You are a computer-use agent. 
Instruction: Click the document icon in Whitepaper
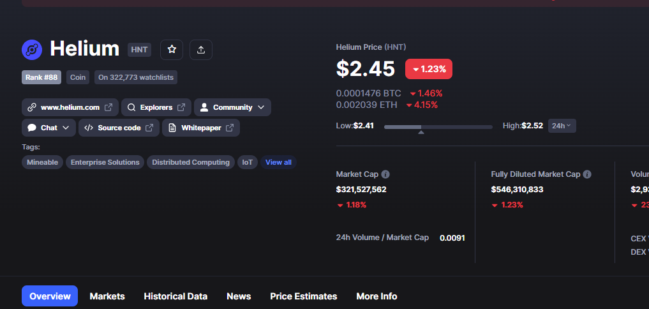coord(172,128)
